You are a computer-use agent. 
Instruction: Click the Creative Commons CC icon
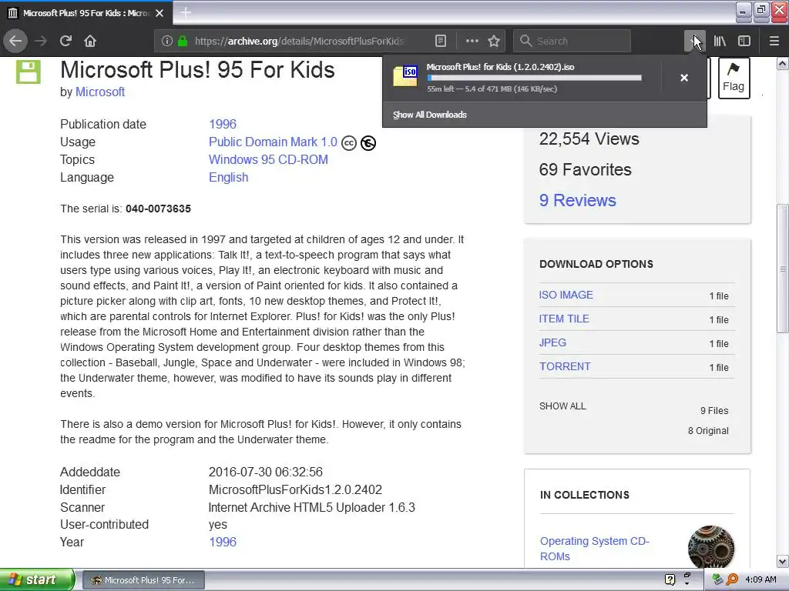point(349,143)
